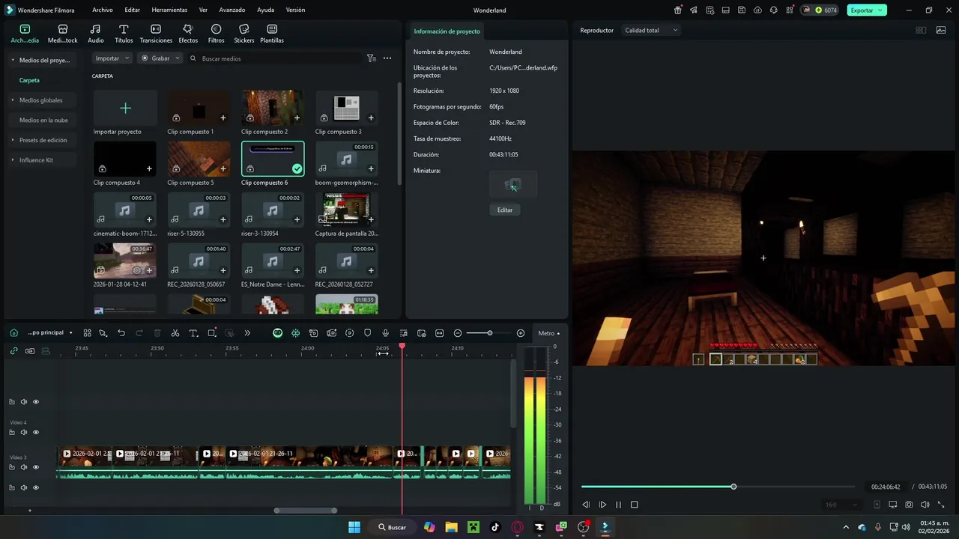Open the Efectos tab
Screen dimensions: 959x539
coord(188,34)
